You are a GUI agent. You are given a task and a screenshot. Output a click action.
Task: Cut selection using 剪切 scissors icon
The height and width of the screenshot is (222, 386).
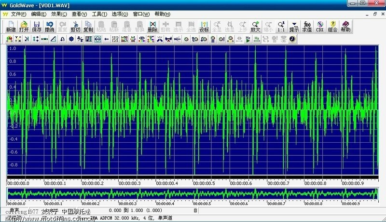pyautogui.click(x=75, y=26)
